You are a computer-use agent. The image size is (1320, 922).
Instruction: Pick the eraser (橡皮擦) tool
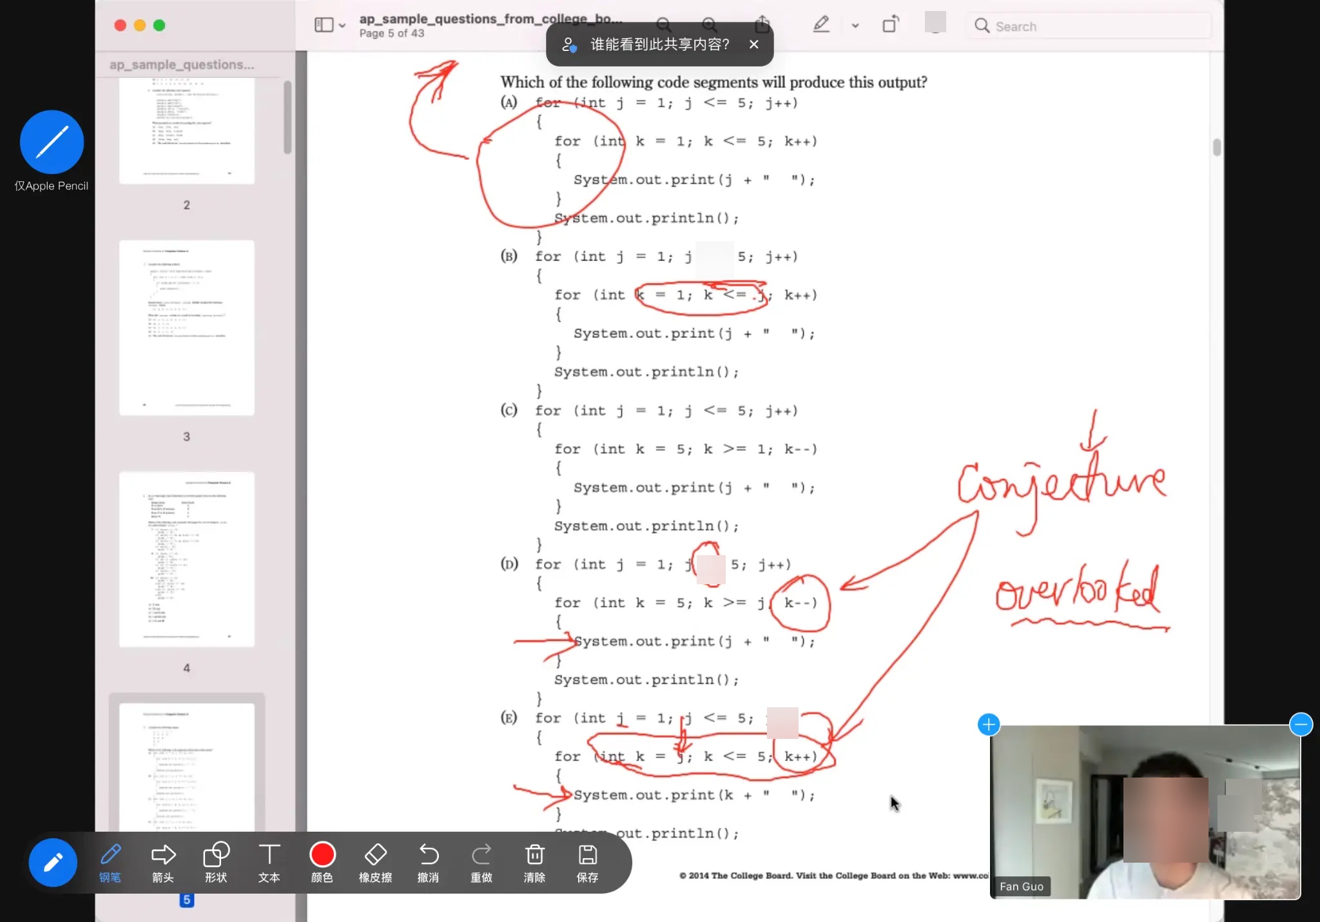click(375, 861)
